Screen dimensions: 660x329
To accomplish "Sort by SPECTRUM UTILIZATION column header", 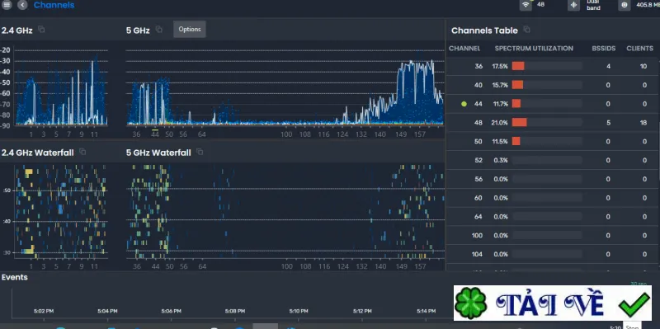I will (534, 49).
